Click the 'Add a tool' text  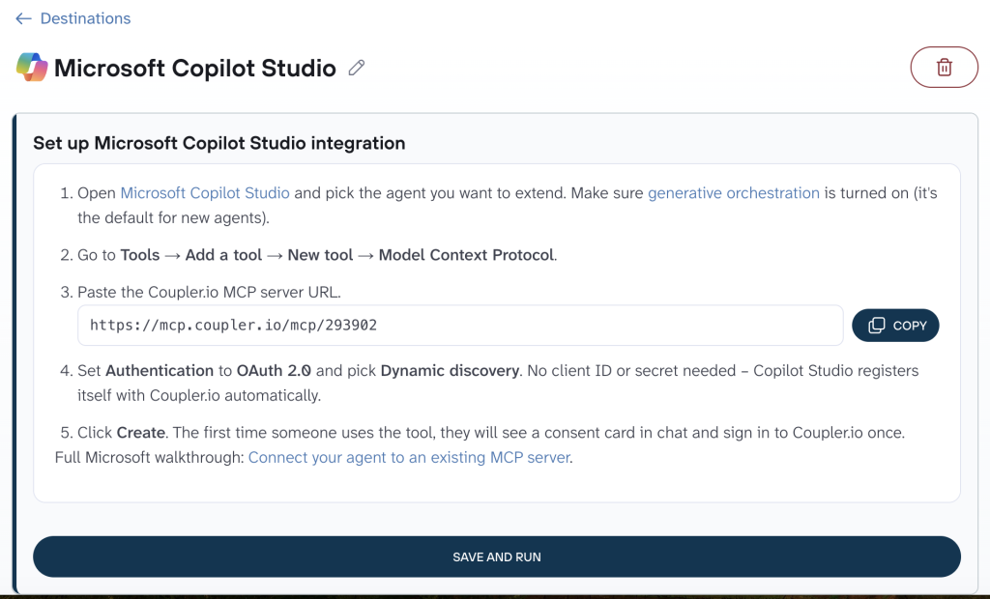pyautogui.click(x=223, y=255)
